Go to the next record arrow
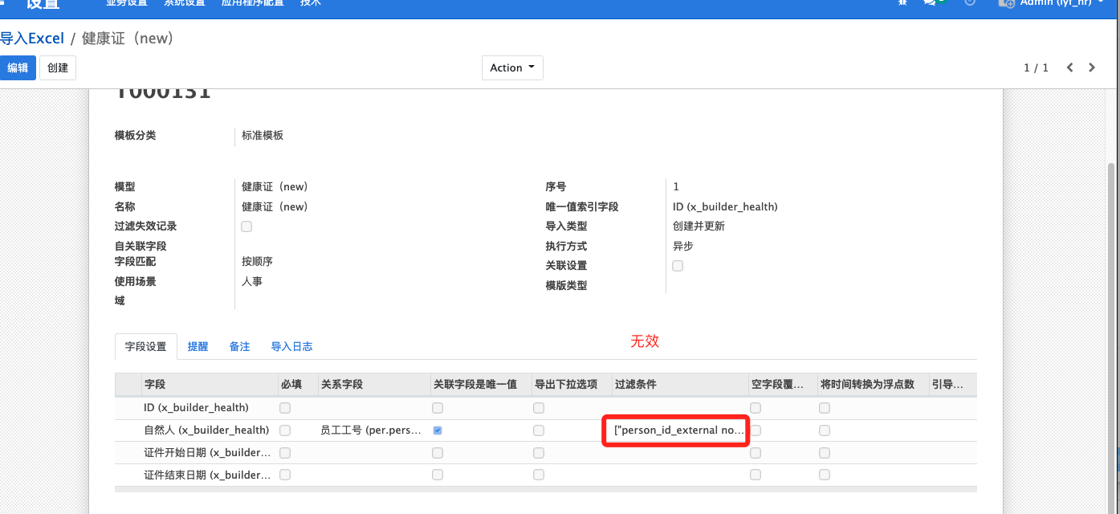1120x514 pixels. (x=1092, y=68)
